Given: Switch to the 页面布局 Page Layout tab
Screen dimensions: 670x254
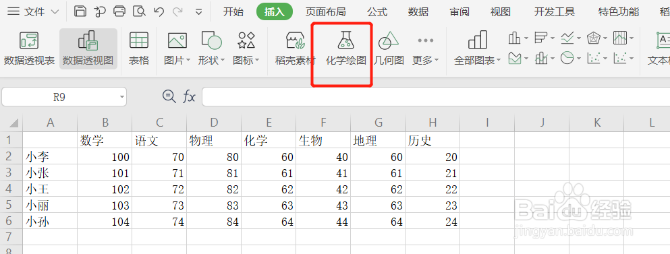Looking at the screenshot, I should [x=326, y=12].
